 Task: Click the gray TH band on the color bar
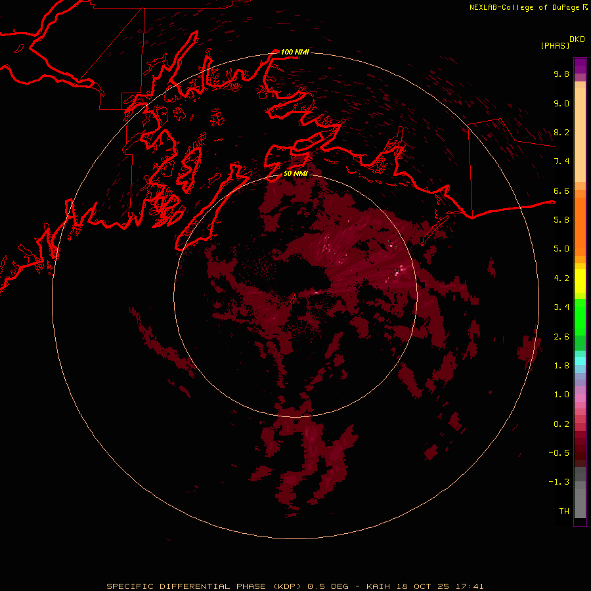pyautogui.click(x=580, y=504)
